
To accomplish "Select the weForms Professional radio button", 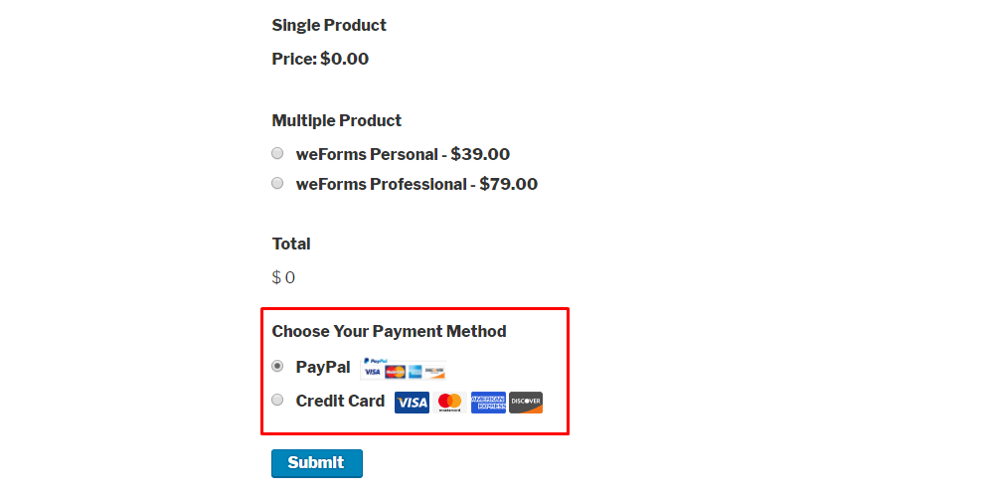I will click(x=277, y=183).
